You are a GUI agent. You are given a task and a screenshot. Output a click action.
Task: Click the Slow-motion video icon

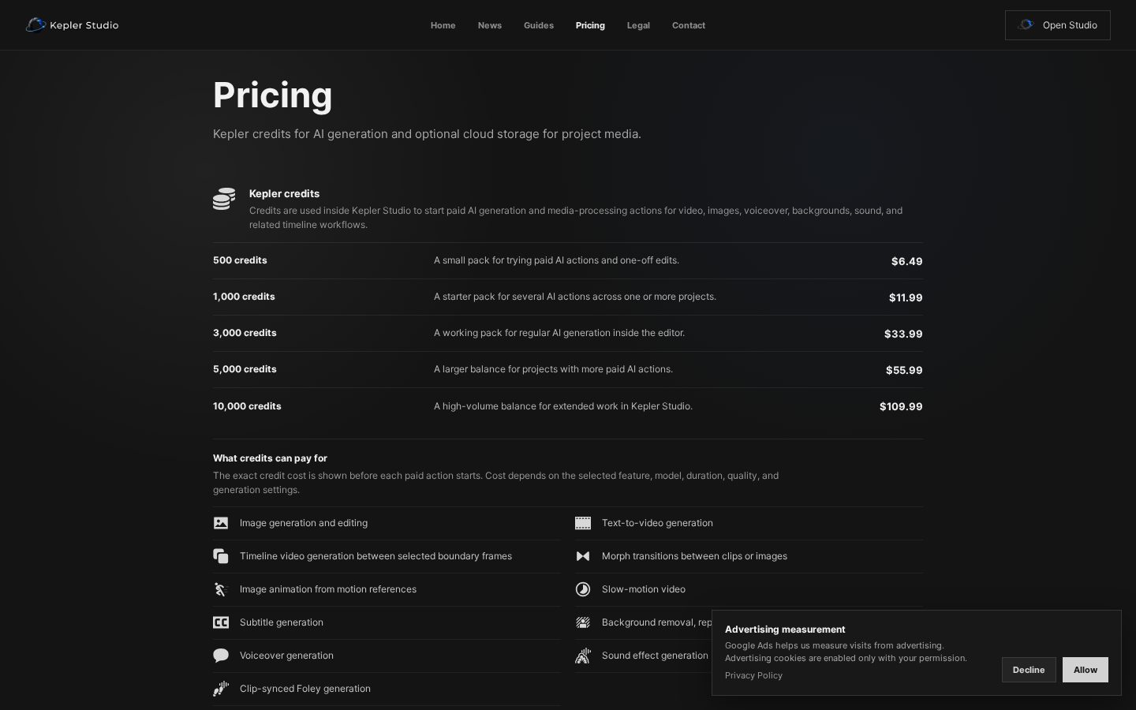[583, 589]
